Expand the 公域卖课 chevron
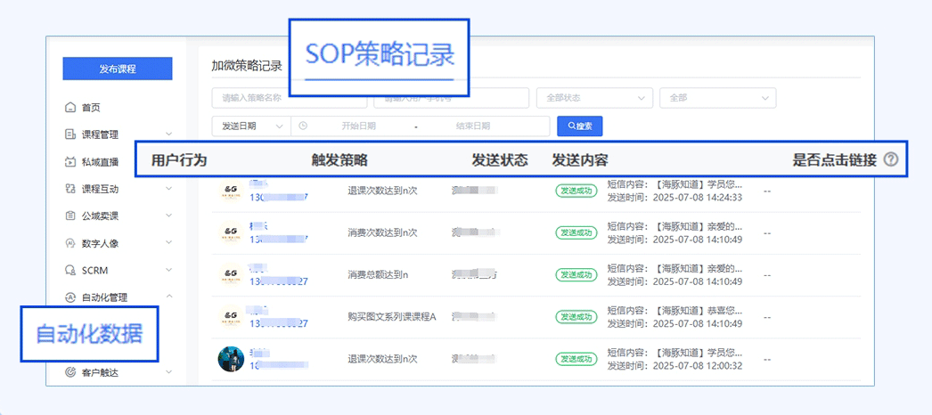Screen dimensions: 932x415 pos(168,216)
